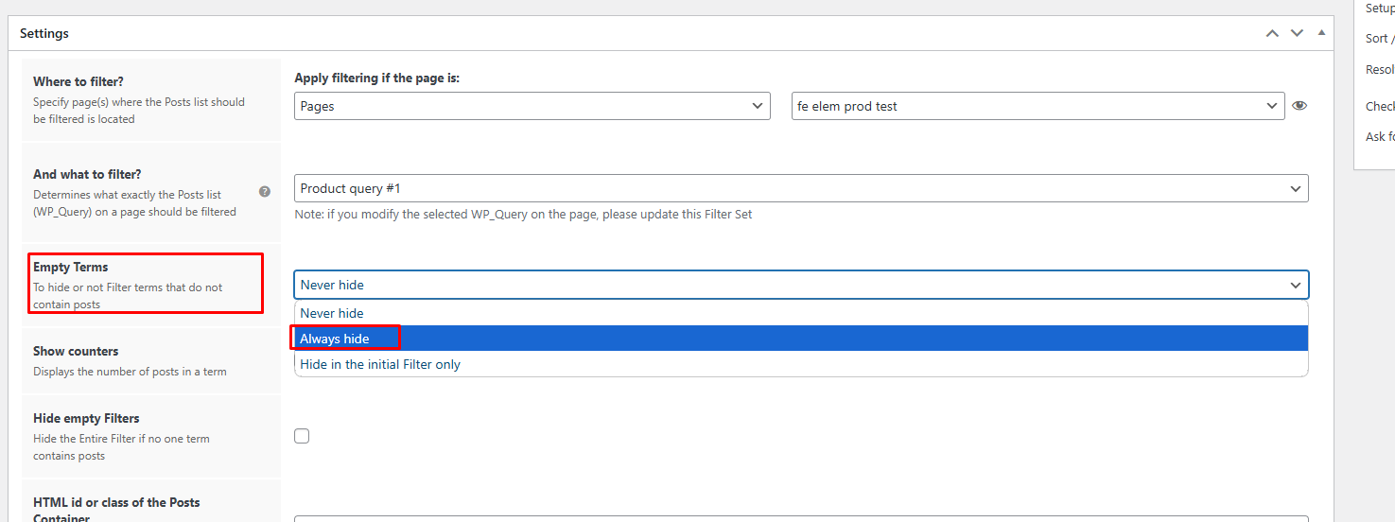The height and width of the screenshot is (522, 1395).
Task: Enable the Hide empty Filters checkbox
Action: point(302,436)
